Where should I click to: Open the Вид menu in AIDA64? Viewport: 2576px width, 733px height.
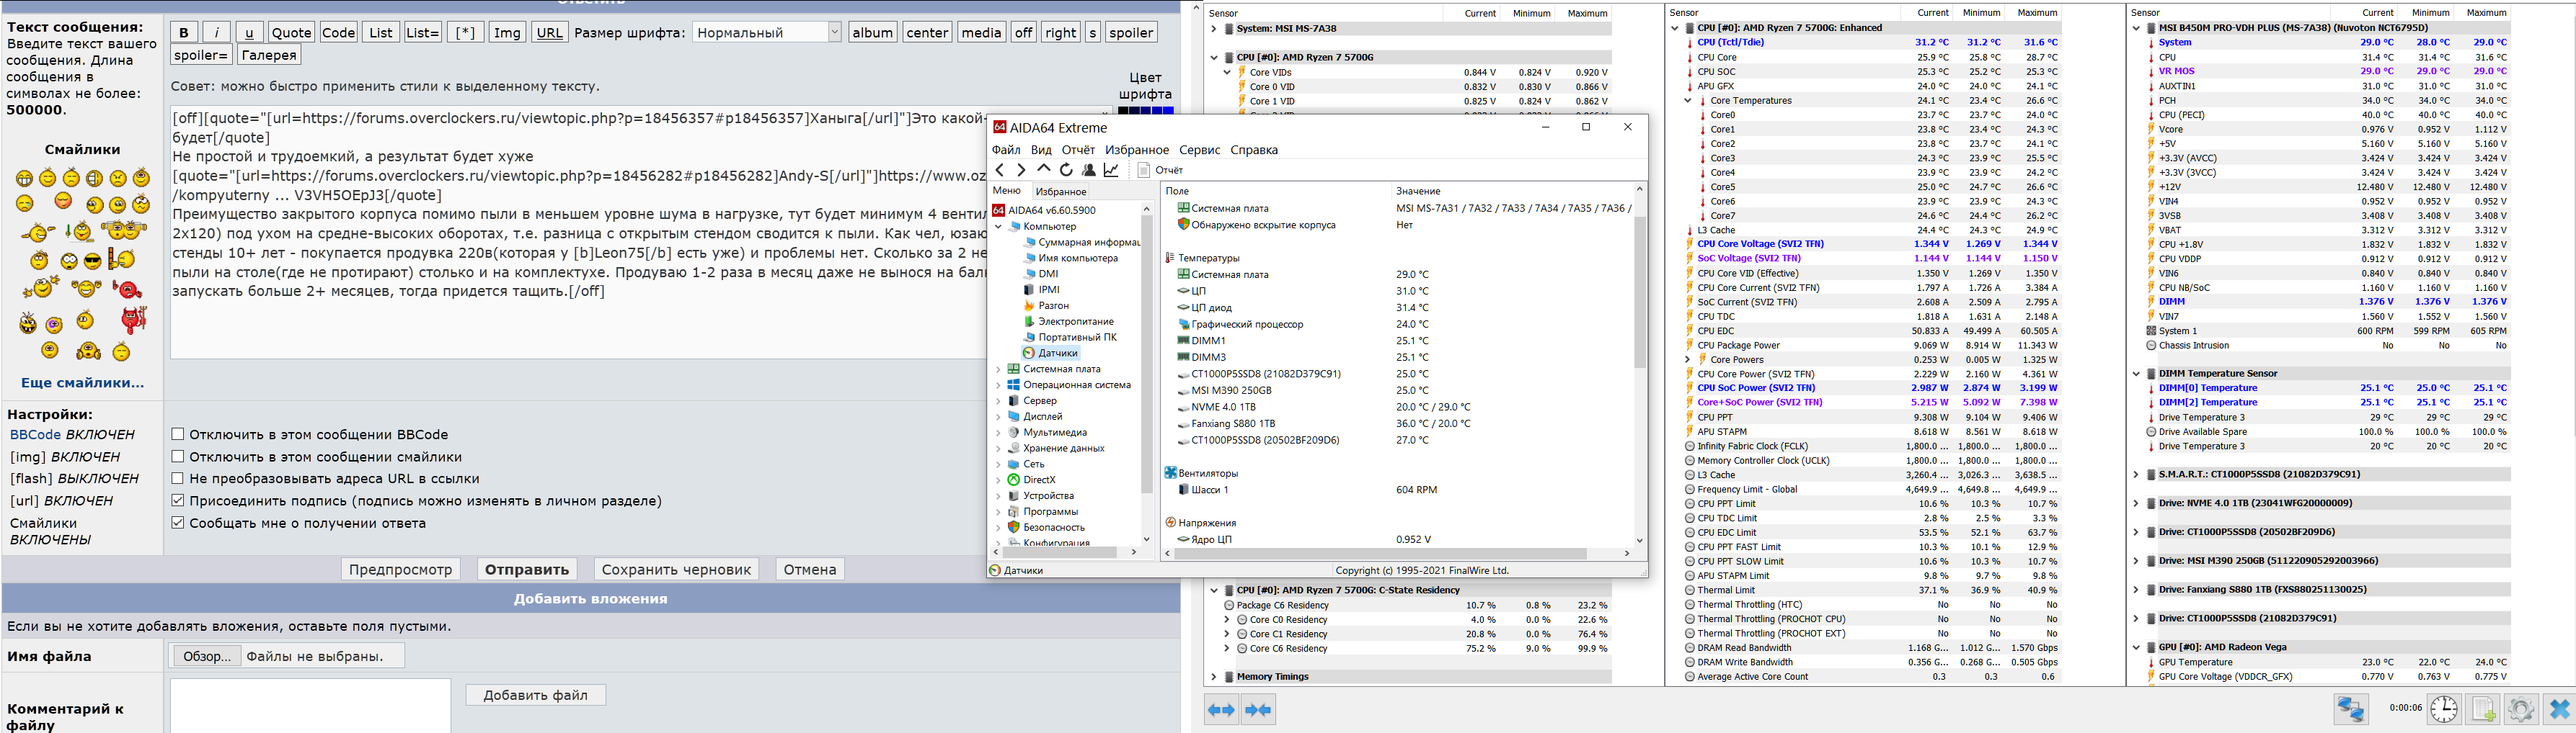[1041, 150]
